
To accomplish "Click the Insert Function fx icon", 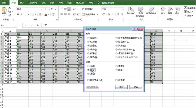I will pos(38,25).
